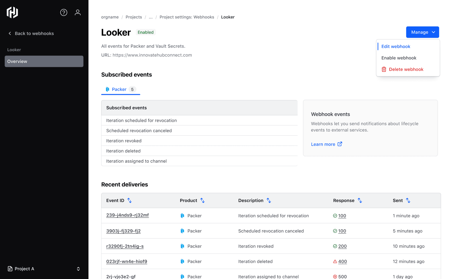Open the help question mark icon
The height and width of the screenshot is (279, 456).
(x=64, y=12)
